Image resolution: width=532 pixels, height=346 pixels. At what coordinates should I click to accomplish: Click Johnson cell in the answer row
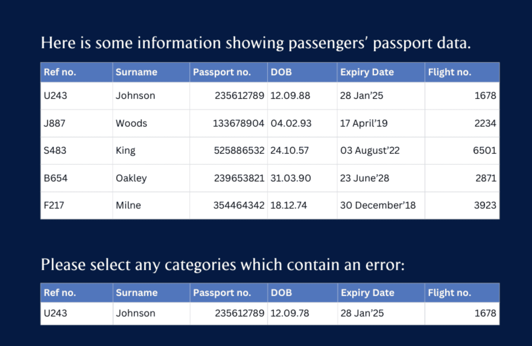[135, 313]
